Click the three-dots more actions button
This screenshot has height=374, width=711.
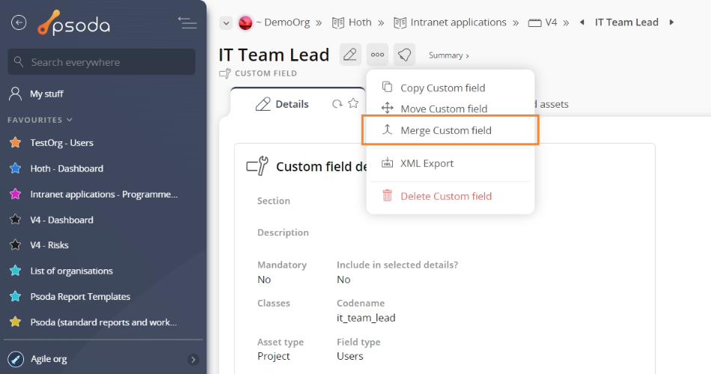pyautogui.click(x=378, y=55)
